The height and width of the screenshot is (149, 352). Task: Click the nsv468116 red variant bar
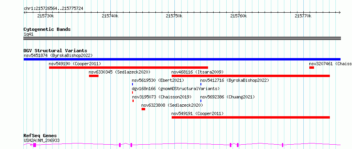250,76
